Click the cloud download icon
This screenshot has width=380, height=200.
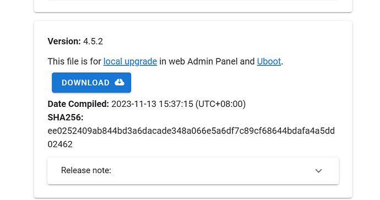tap(120, 82)
